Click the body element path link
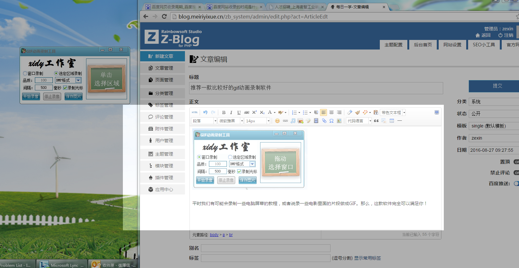This screenshot has height=268, width=519. [x=214, y=235]
